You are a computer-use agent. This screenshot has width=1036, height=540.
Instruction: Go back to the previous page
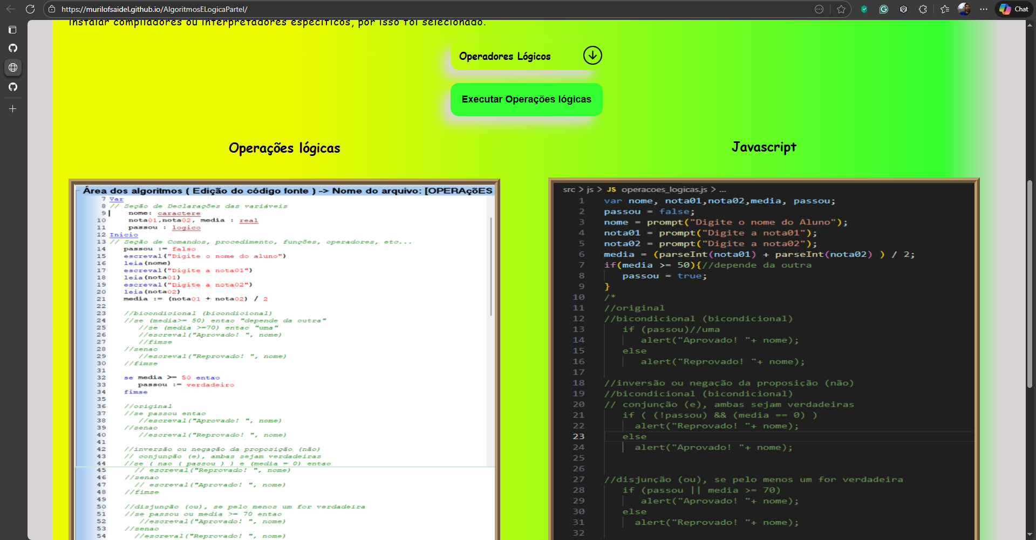(x=11, y=9)
